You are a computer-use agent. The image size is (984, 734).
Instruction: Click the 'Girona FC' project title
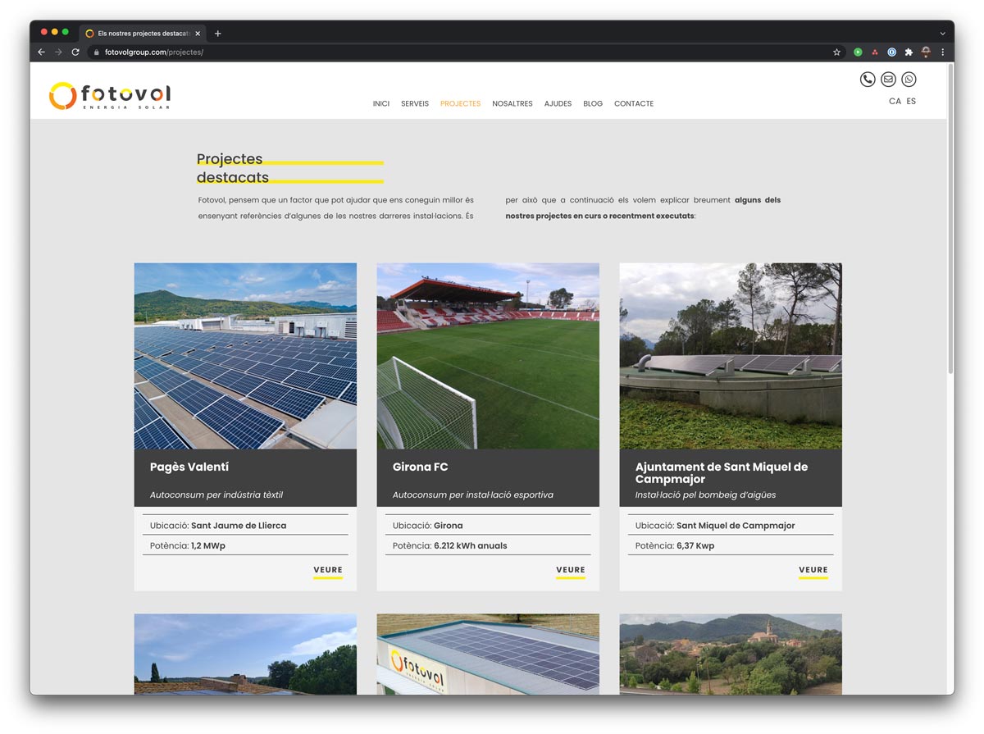(x=421, y=467)
